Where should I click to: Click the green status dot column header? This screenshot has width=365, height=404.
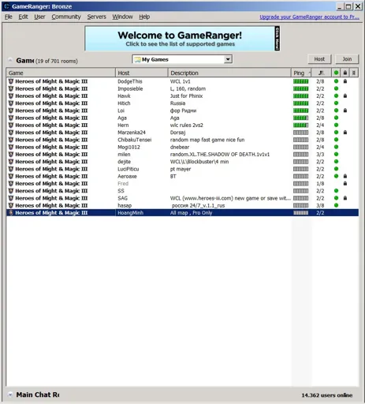[336, 73]
